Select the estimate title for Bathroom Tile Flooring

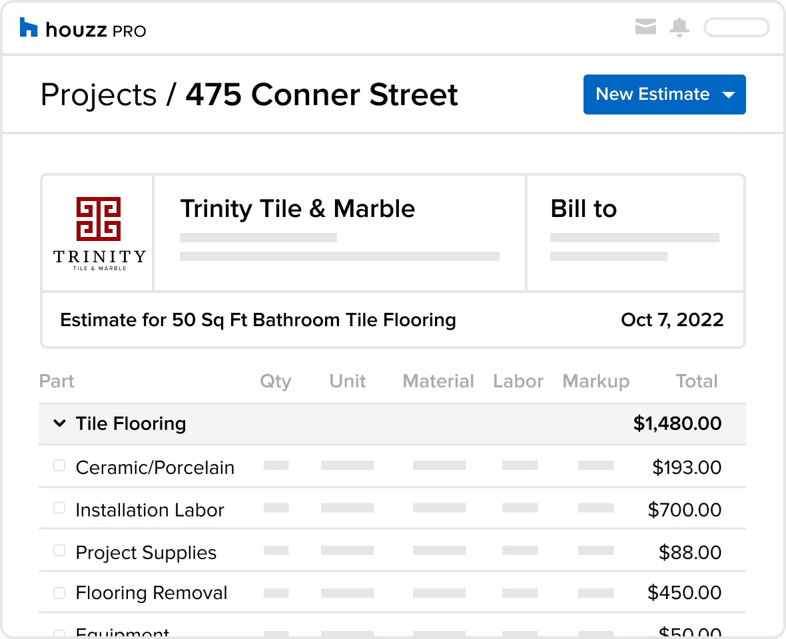[258, 320]
